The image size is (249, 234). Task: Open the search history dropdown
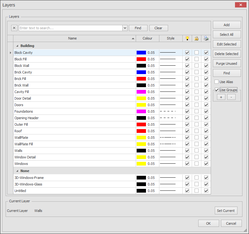pos(125,28)
